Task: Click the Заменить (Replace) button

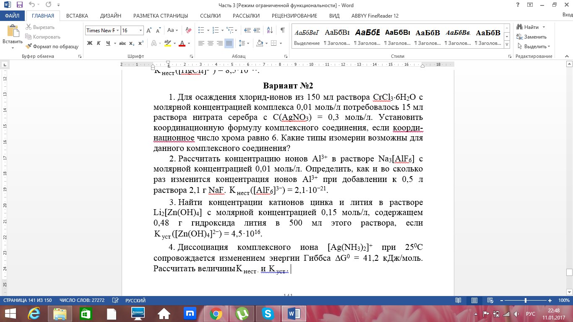Action: 532,37
